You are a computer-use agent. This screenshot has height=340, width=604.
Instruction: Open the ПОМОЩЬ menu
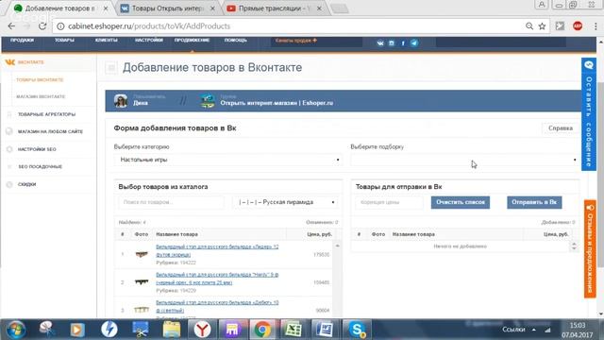coord(235,40)
